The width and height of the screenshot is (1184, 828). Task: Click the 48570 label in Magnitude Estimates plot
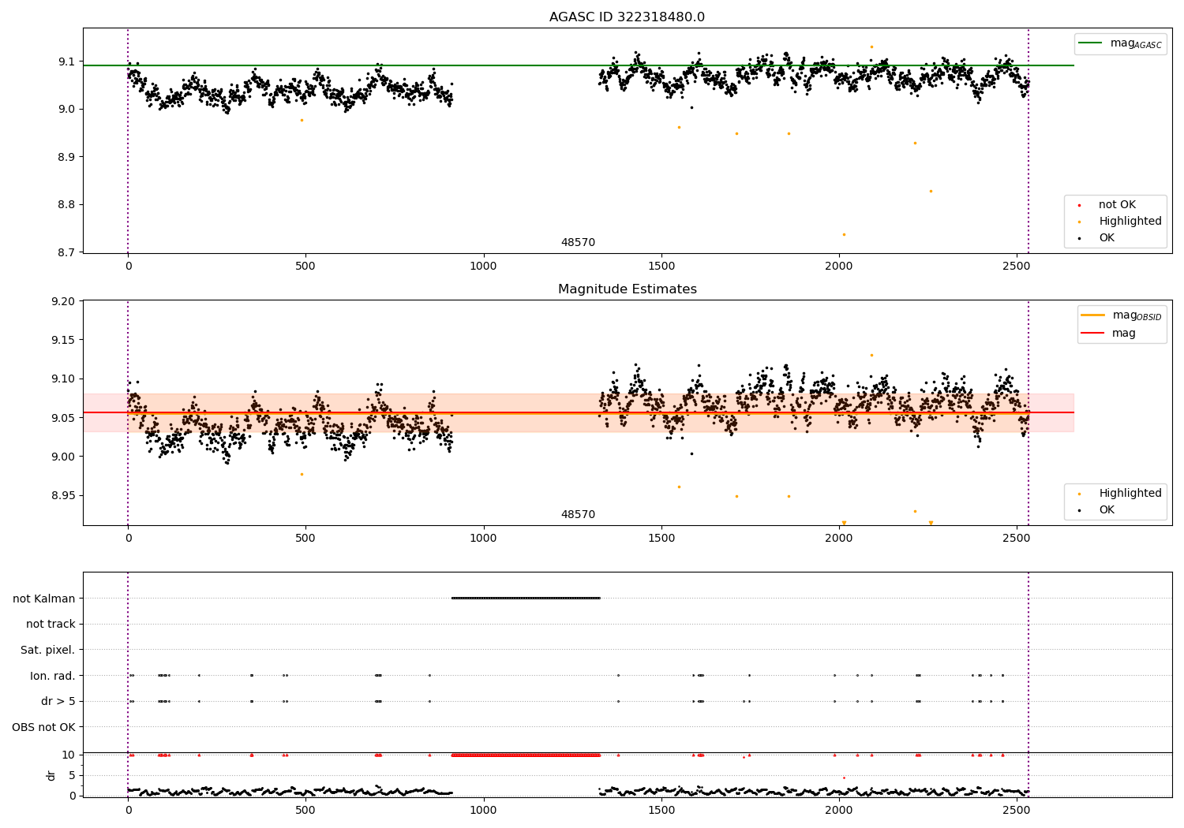578,515
